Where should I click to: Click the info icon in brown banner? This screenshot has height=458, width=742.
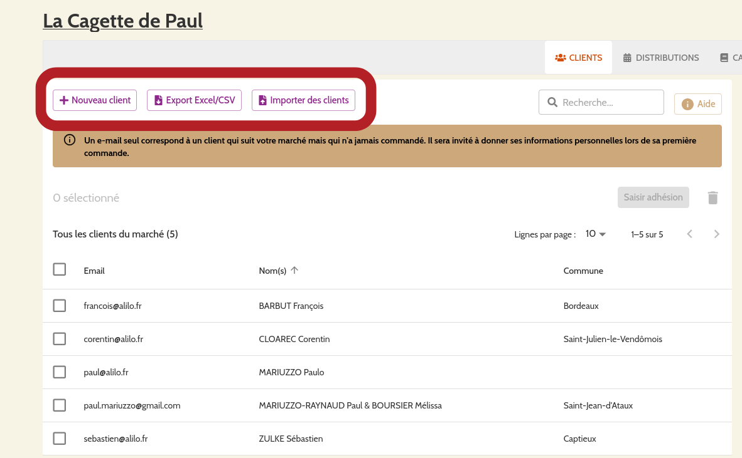click(70, 140)
